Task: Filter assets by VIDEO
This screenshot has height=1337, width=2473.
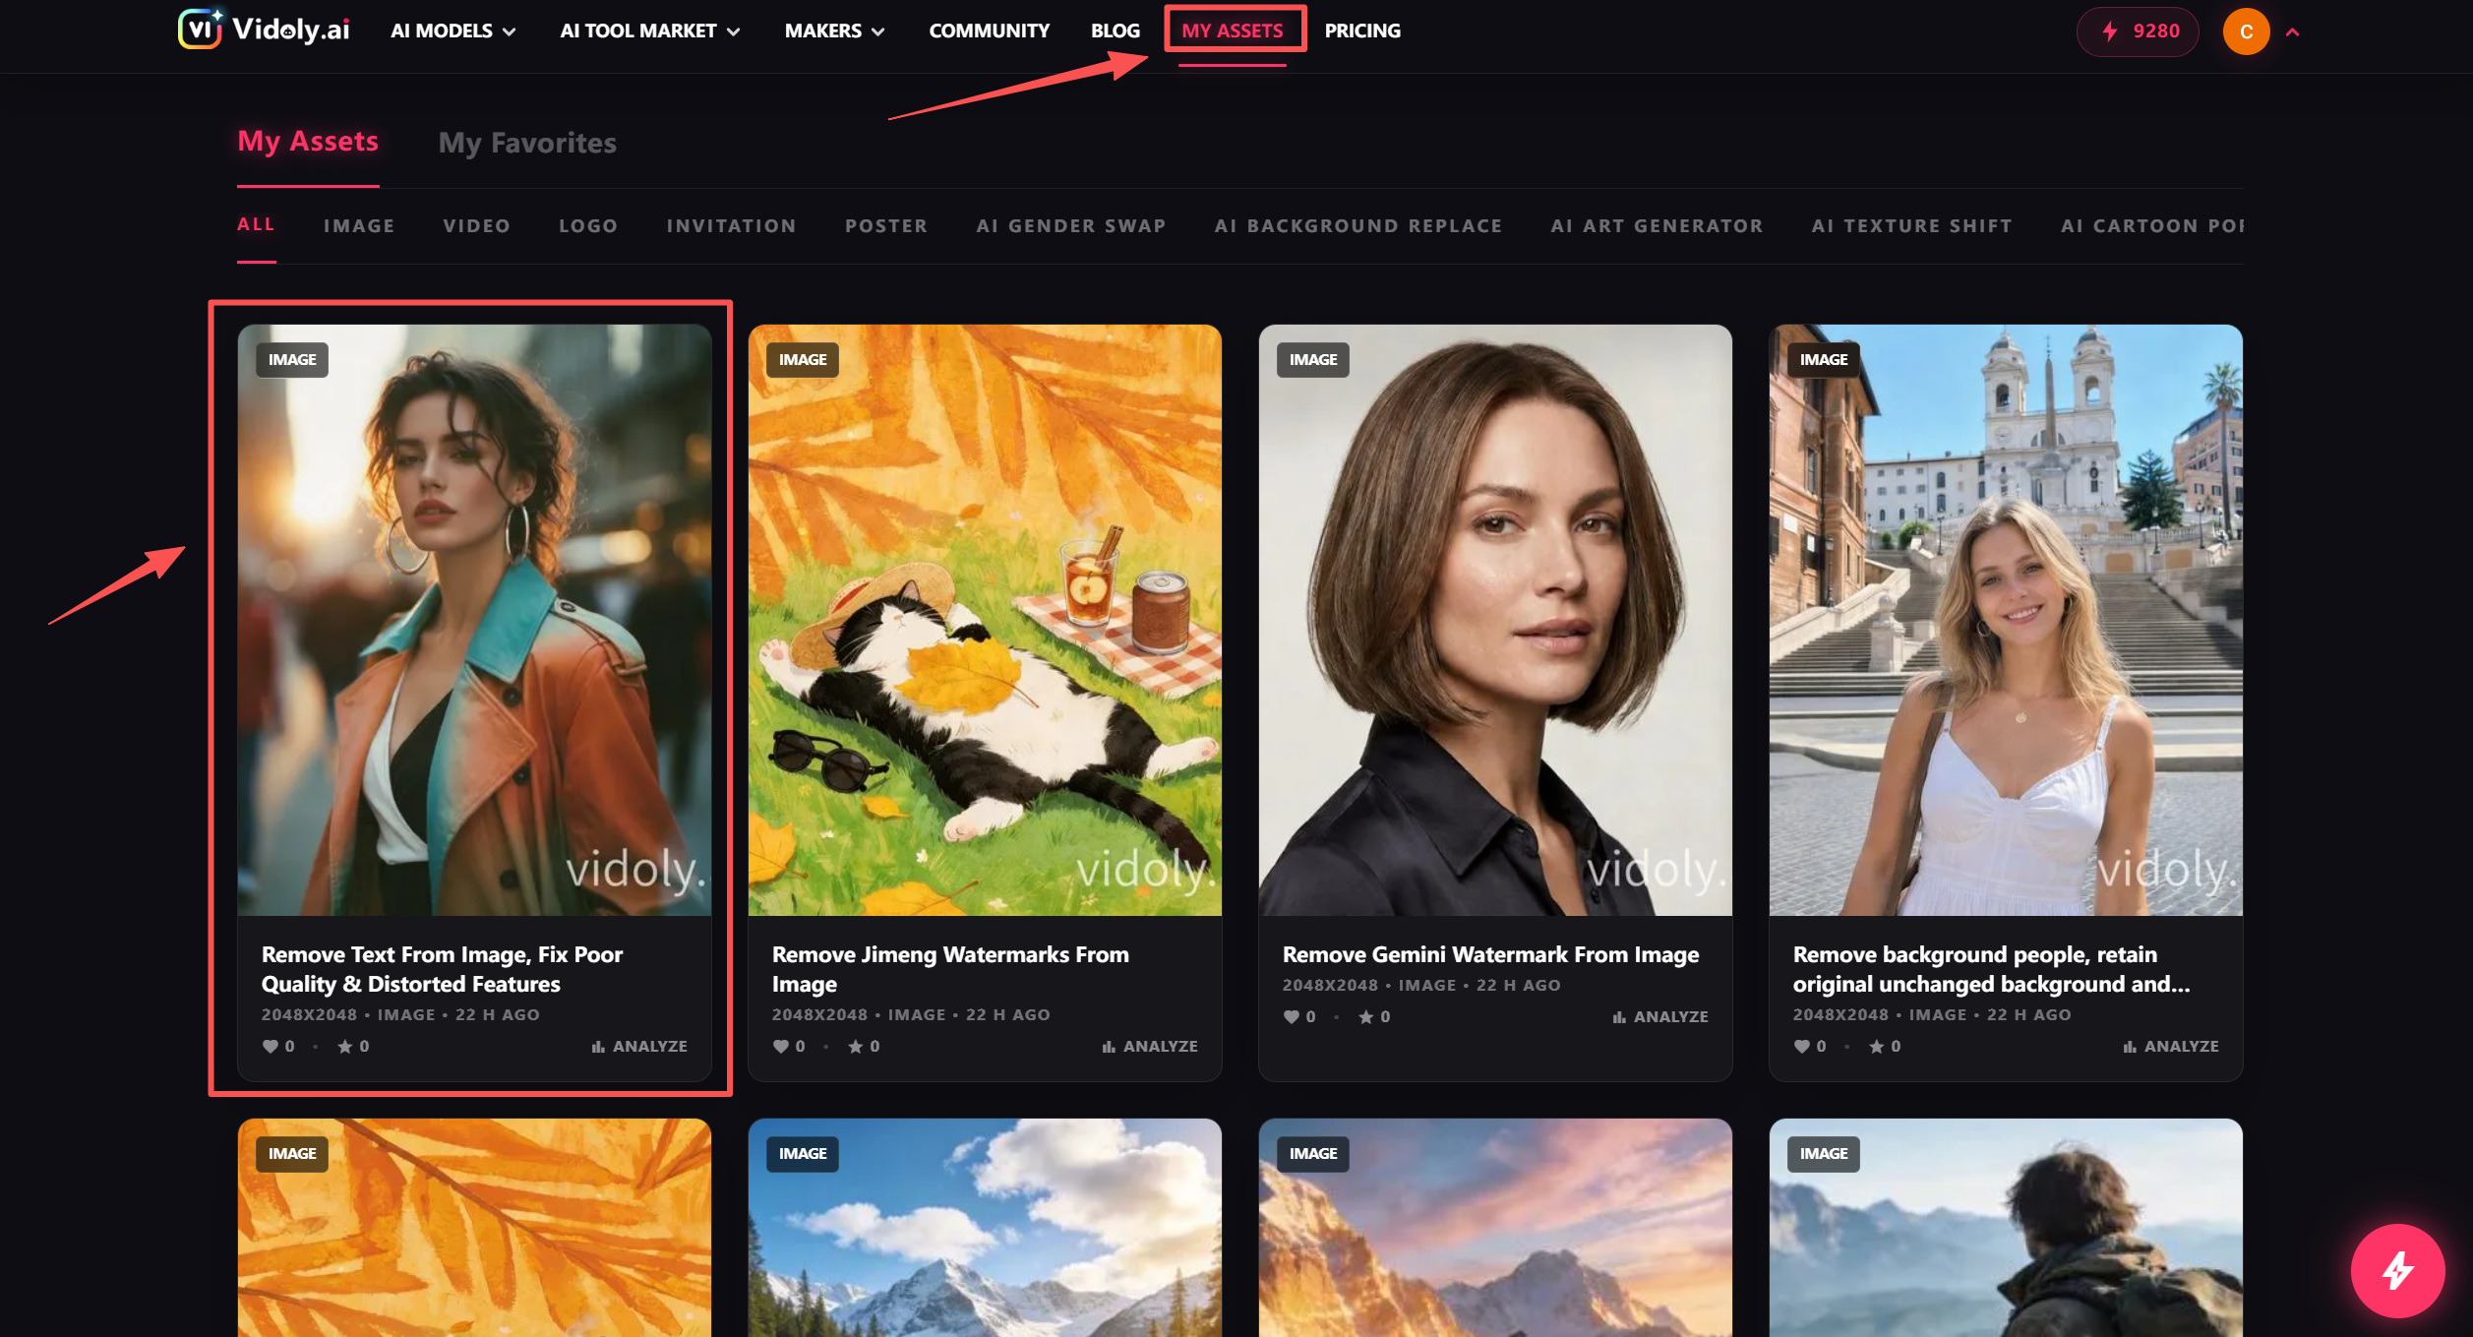Action: pos(476,225)
